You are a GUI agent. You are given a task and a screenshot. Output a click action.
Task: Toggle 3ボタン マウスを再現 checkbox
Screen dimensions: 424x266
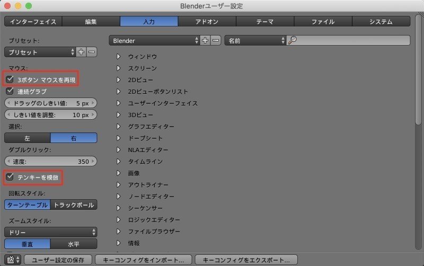pos(10,79)
